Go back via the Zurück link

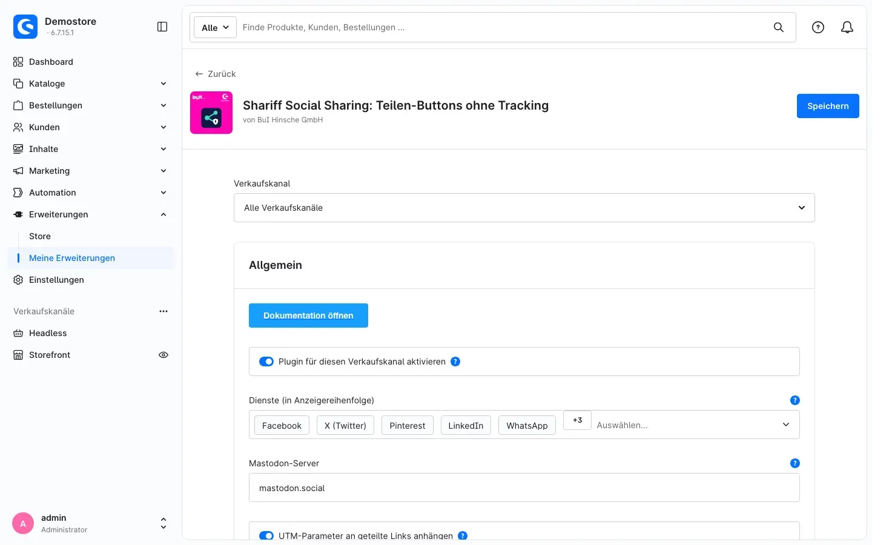pos(216,74)
